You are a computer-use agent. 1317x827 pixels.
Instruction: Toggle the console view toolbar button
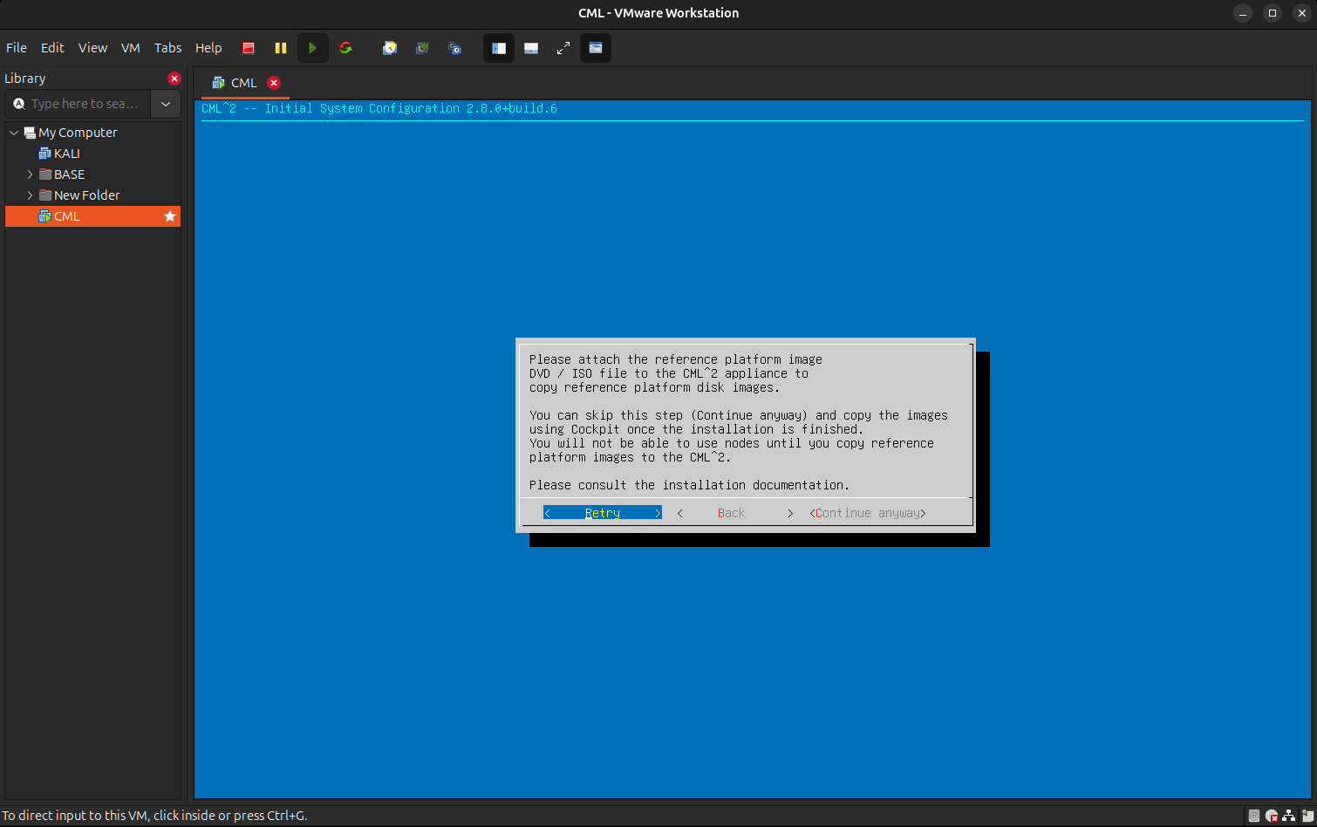coord(596,48)
